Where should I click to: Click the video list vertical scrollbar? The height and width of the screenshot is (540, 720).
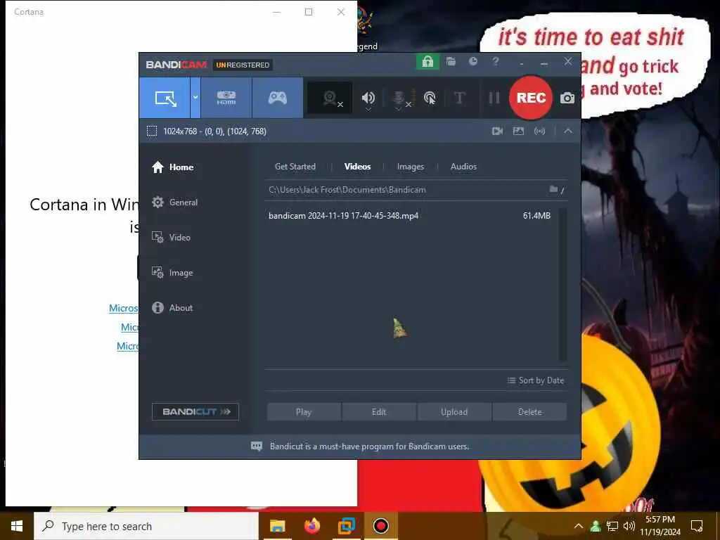click(x=563, y=285)
